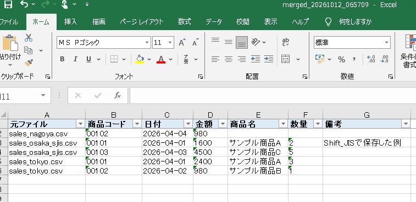This screenshot has height=202, width=416.
Task: Open フォント group dialog launcher
Action: point(201,77)
